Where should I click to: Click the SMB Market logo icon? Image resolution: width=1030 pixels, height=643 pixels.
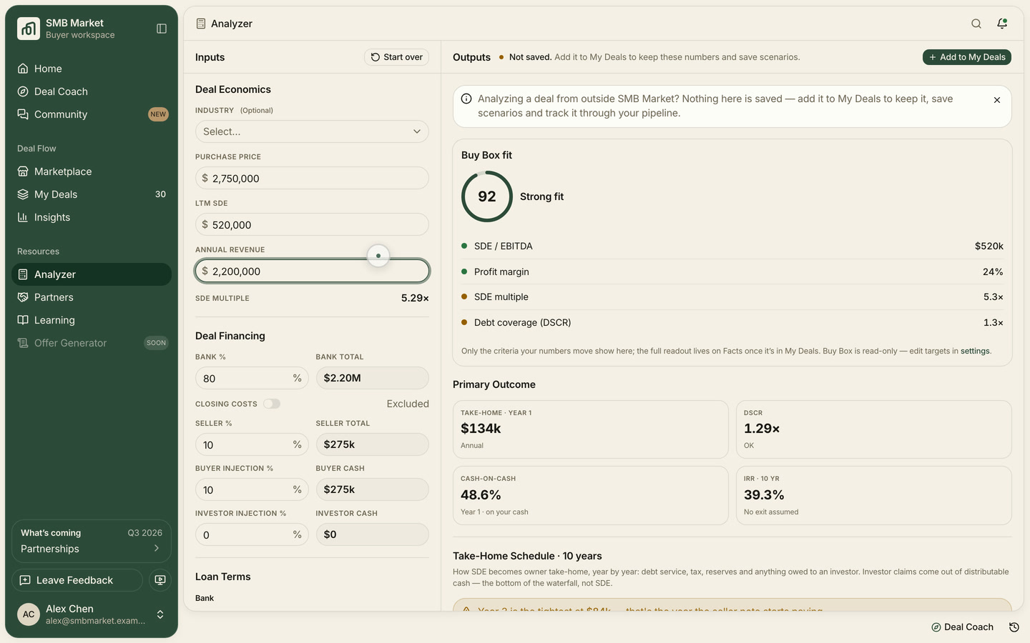[x=29, y=29]
